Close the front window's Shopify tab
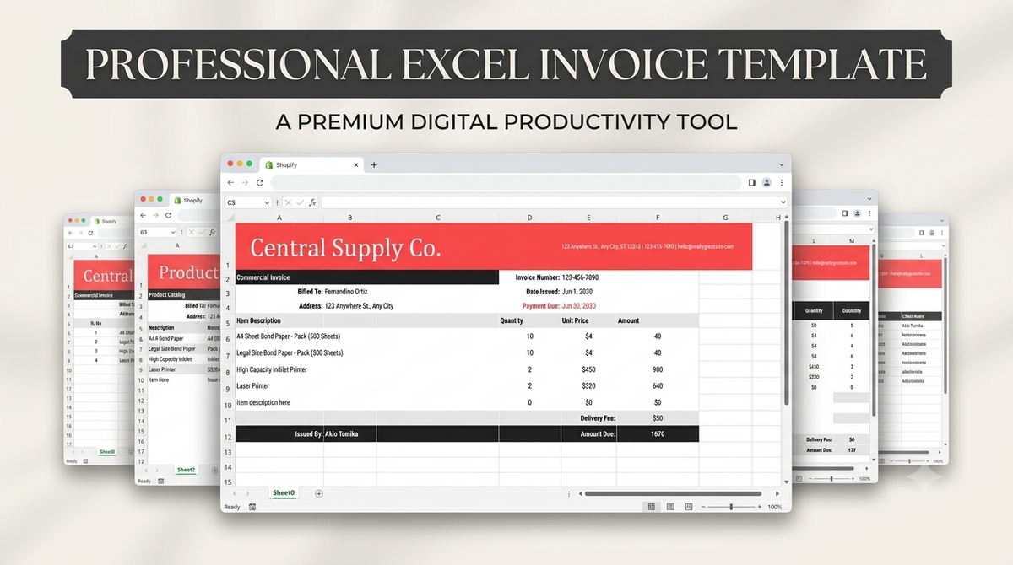 point(356,165)
